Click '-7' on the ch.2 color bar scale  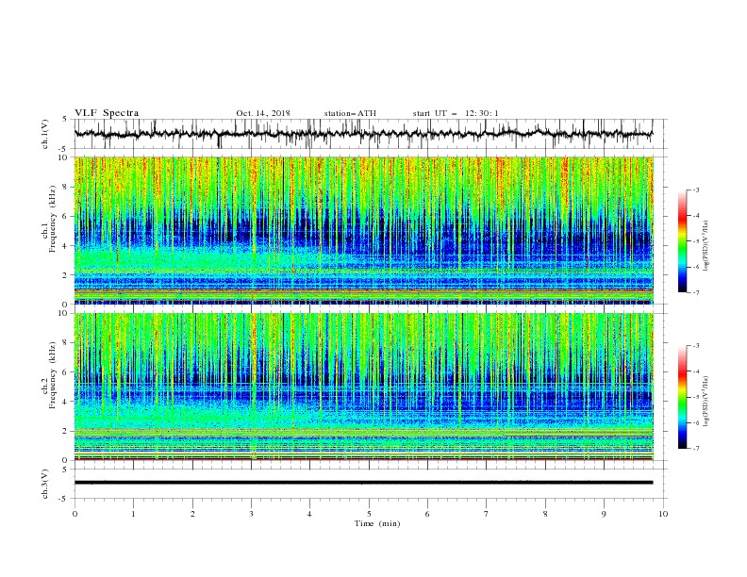coord(695,449)
